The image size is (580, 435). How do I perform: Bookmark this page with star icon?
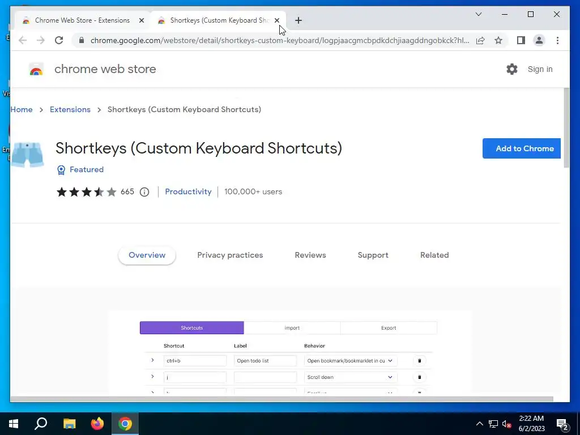pyautogui.click(x=498, y=40)
